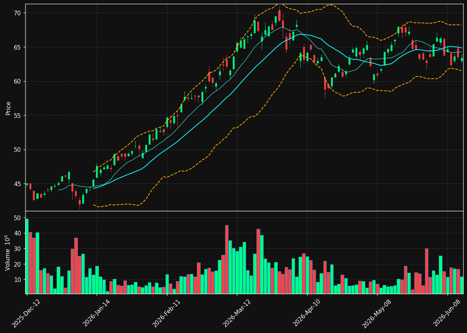Select the 40 volume axis tick label
Image resolution: width=467 pixels, height=333 pixels.
(x=18, y=233)
